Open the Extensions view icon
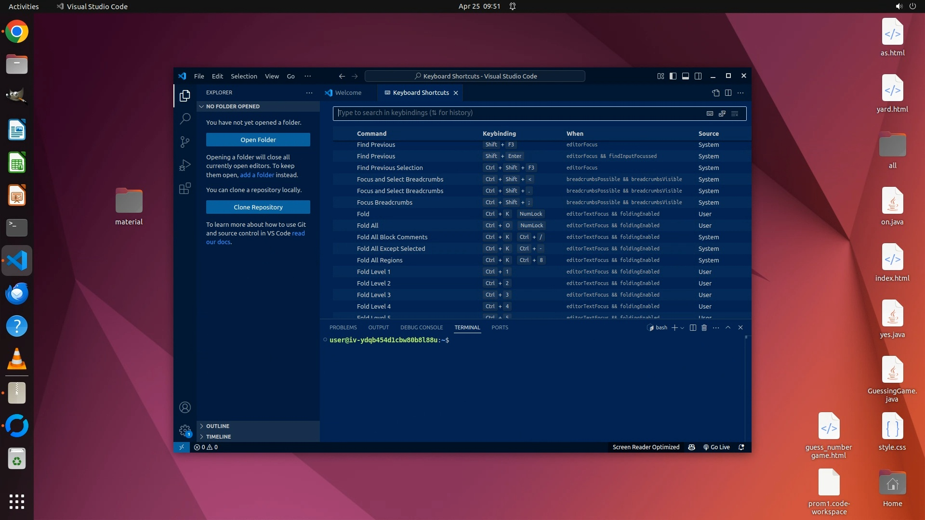The width and height of the screenshot is (925, 520). coord(185,188)
